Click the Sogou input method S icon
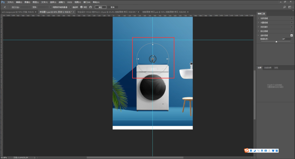 [247, 151]
